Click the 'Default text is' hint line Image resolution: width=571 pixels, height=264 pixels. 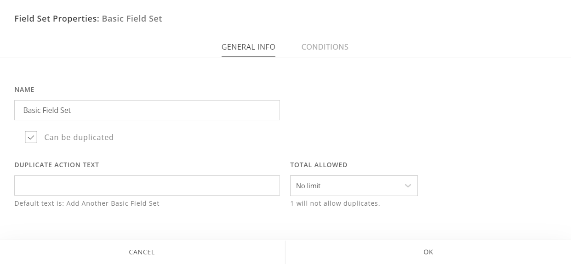87,203
